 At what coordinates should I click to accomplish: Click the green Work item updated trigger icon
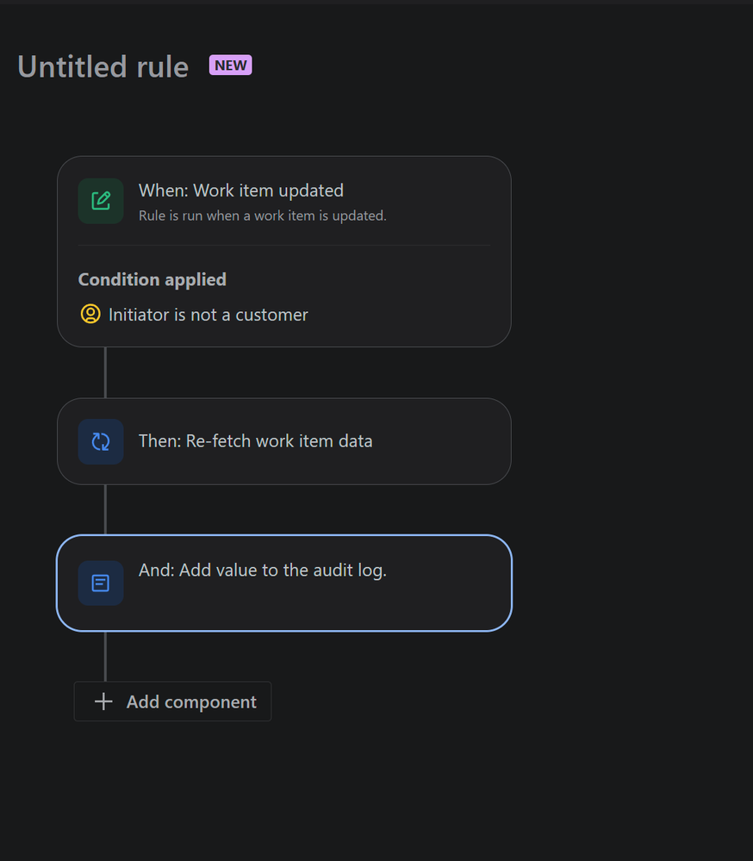click(101, 201)
